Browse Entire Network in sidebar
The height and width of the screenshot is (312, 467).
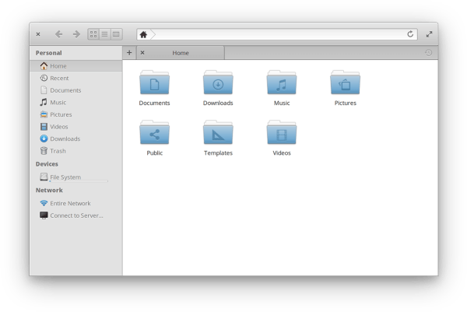point(76,203)
